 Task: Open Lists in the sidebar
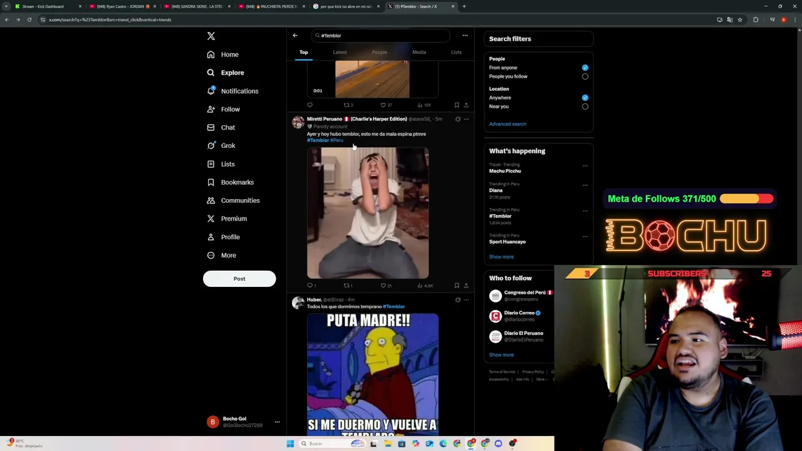coord(221,164)
